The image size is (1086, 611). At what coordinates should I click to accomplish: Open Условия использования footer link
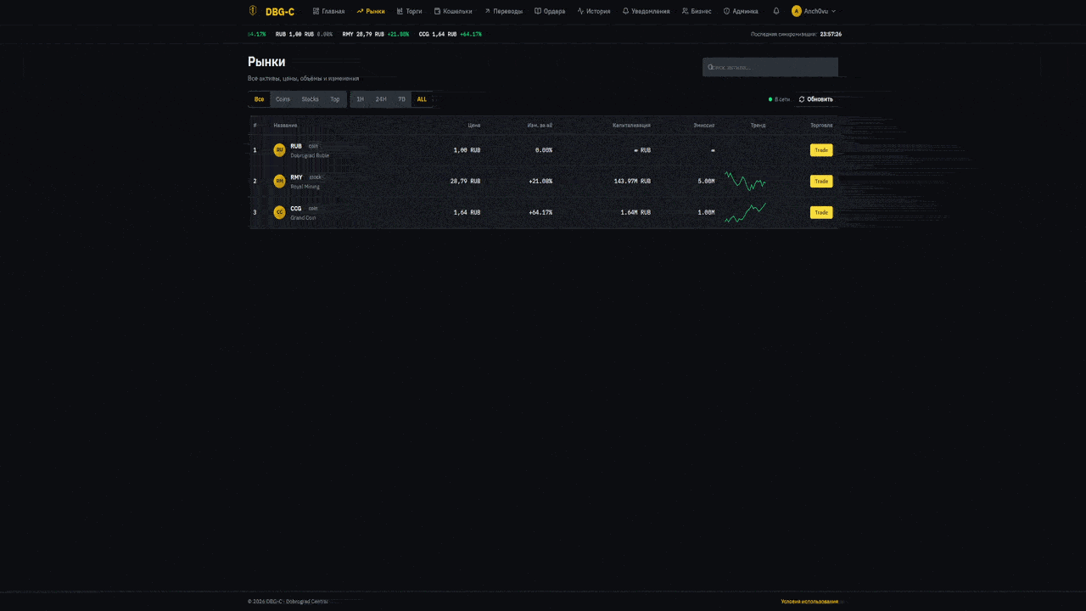pyautogui.click(x=809, y=602)
